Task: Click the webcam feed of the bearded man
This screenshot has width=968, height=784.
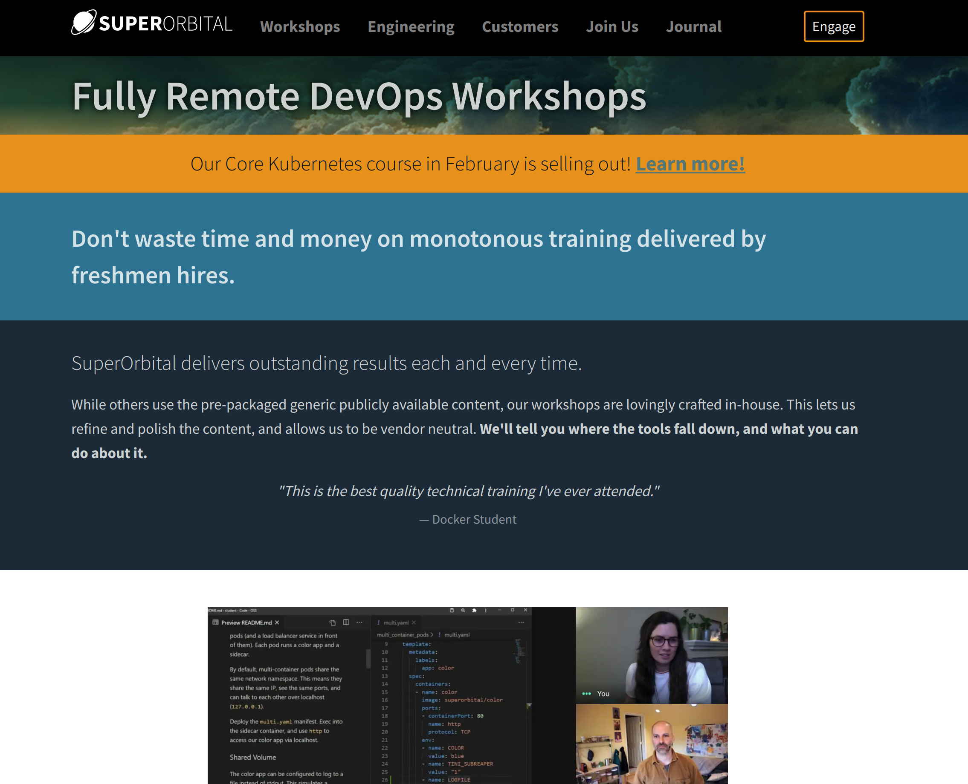Action: tap(652, 744)
